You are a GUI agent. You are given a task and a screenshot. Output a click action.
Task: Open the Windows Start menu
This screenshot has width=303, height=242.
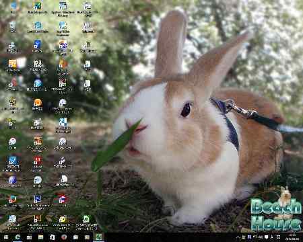point(5,237)
